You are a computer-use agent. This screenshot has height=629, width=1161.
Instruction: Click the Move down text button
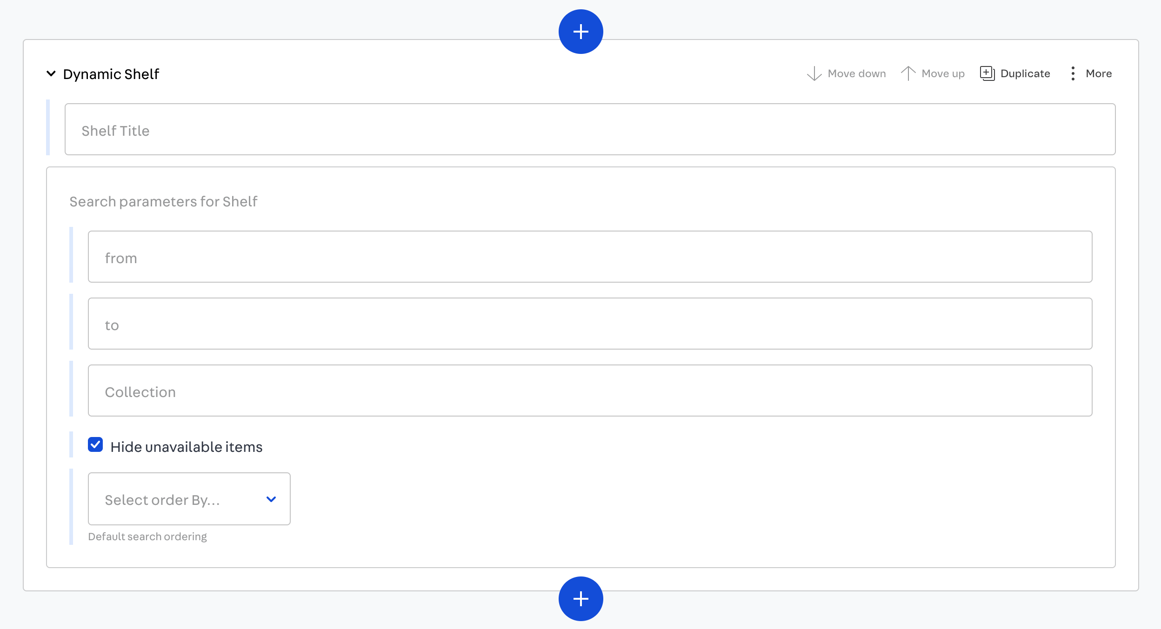tap(856, 73)
